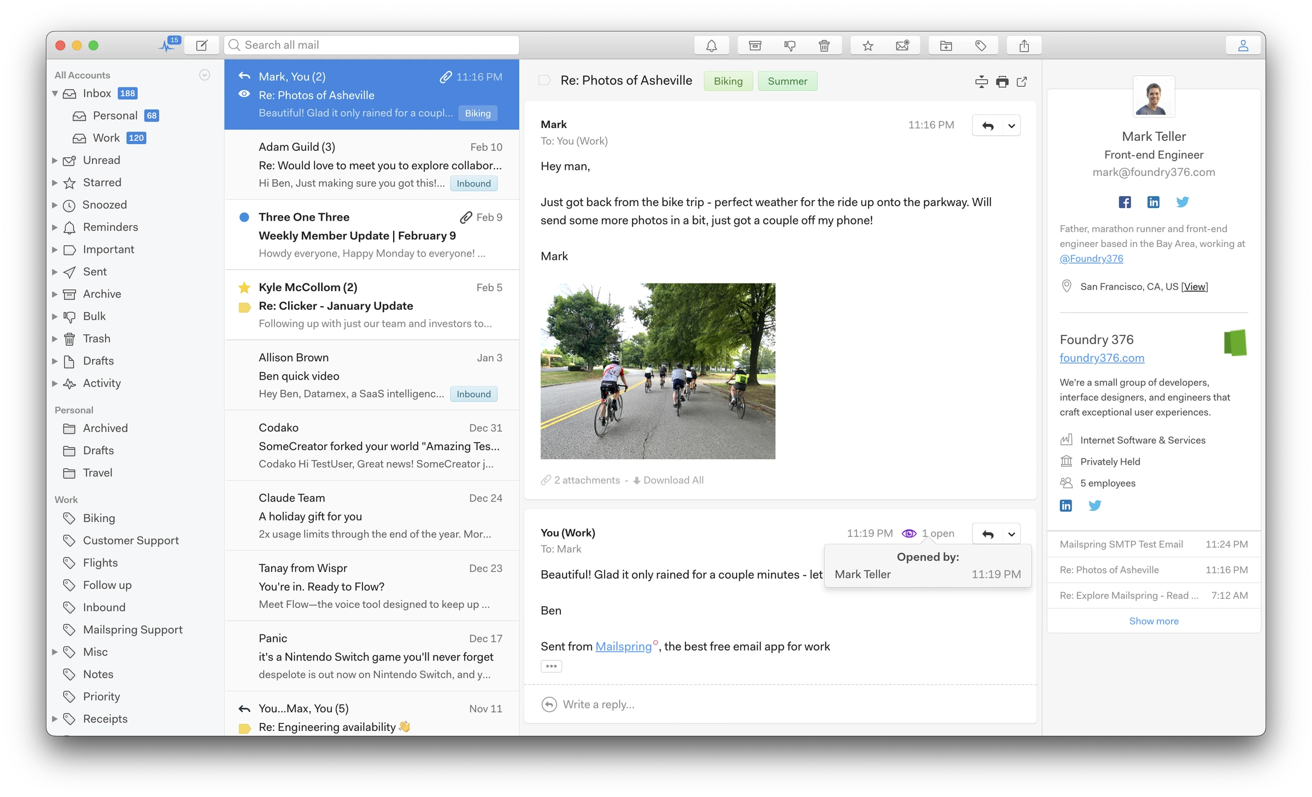1312x797 pixels.
Task: Star the current thread
Action: (x=868, y=46)
